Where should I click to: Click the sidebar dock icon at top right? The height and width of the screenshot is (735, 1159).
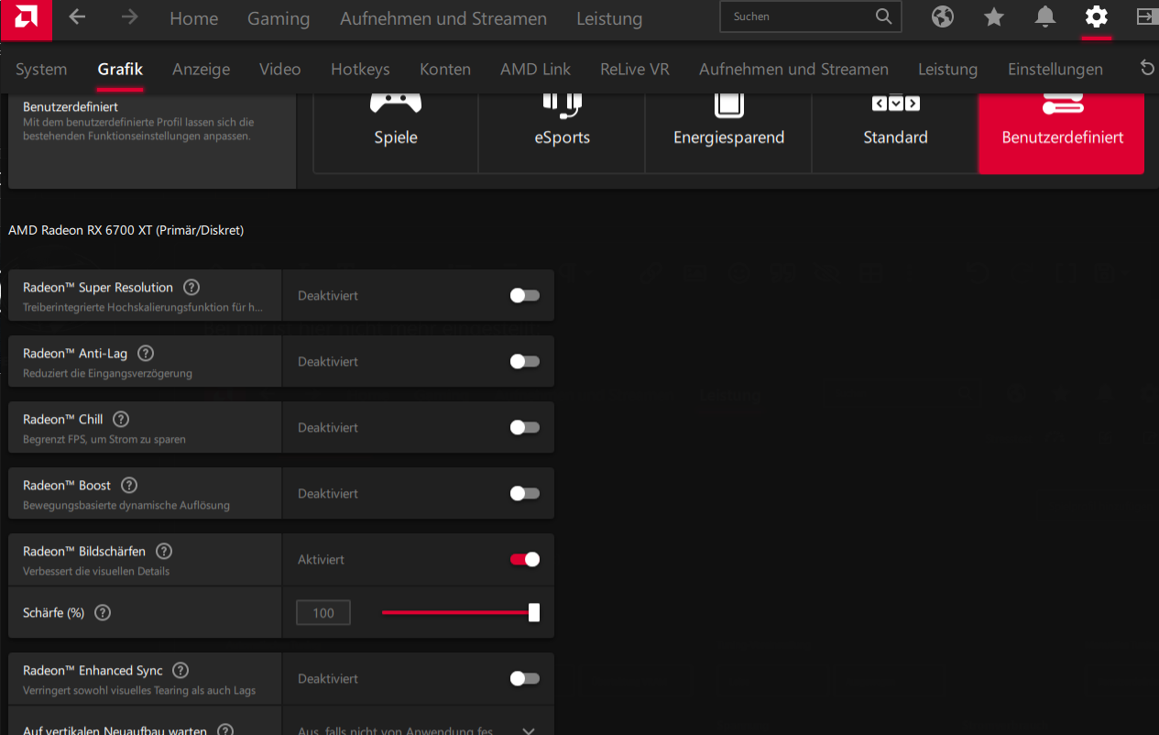[1146, 16]
